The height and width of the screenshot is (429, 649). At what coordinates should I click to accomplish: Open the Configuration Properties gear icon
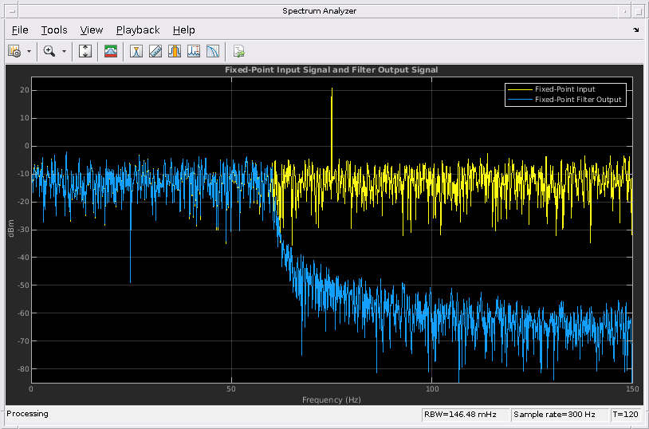[x=14, y=51]
